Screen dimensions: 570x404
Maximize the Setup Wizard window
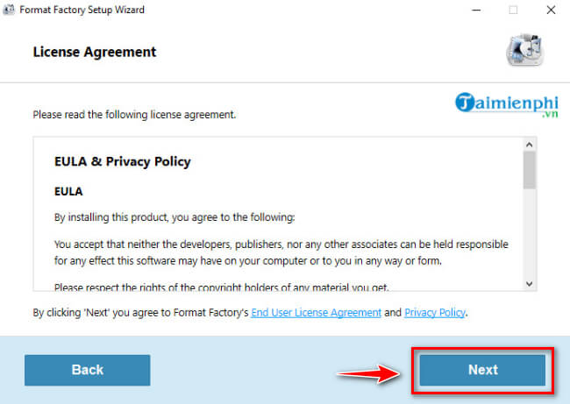(513, 11)
